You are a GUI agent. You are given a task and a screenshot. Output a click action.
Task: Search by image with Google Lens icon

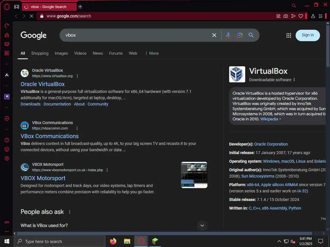(240, 35)
